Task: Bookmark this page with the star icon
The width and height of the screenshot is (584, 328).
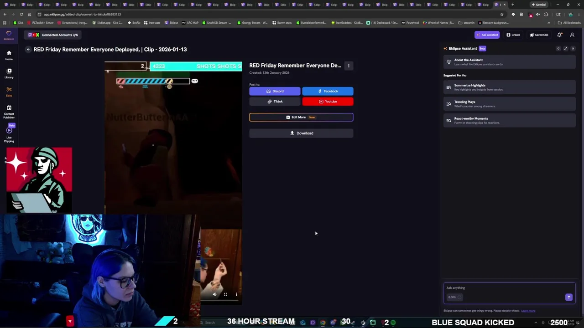Action: click(x=502, y=14)
